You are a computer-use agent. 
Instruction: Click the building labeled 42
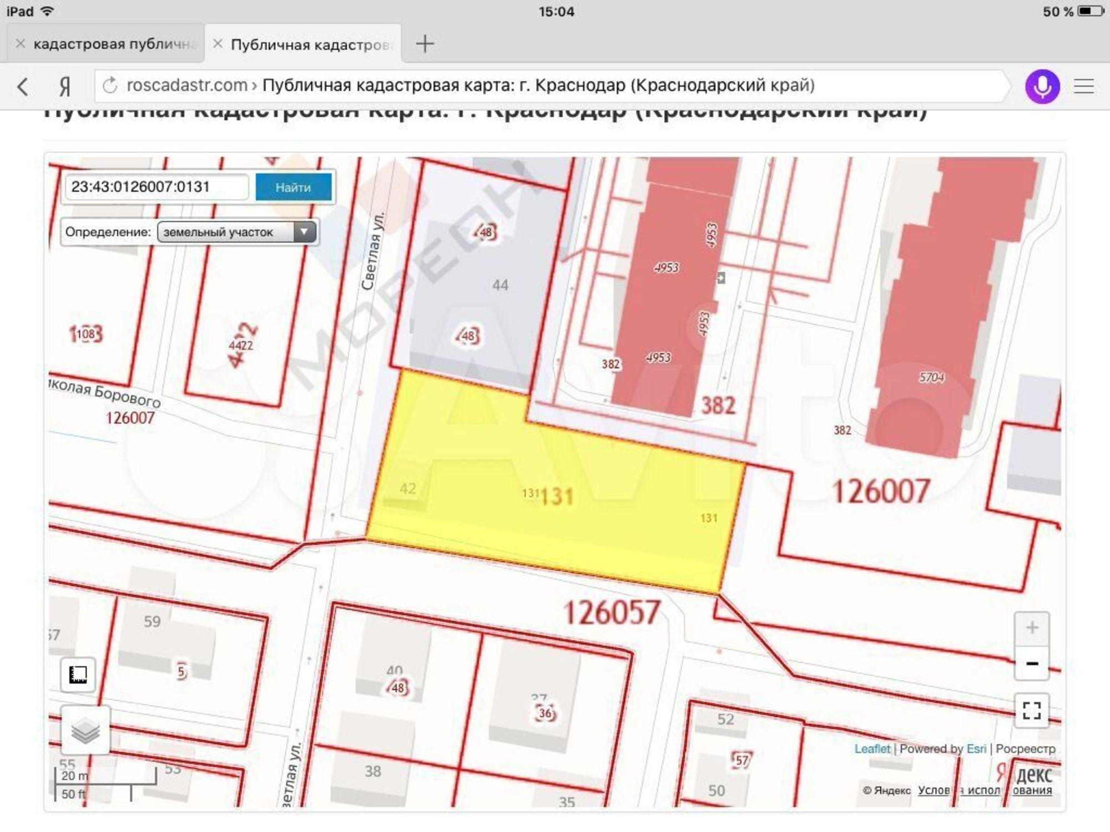coord(407,488)
